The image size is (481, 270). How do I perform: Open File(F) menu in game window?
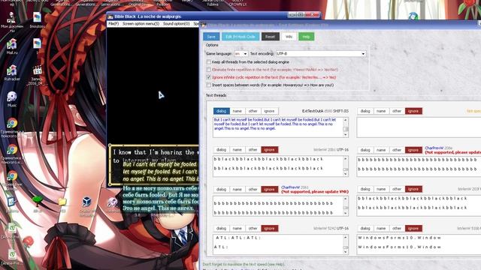click(x=113, y=23)
